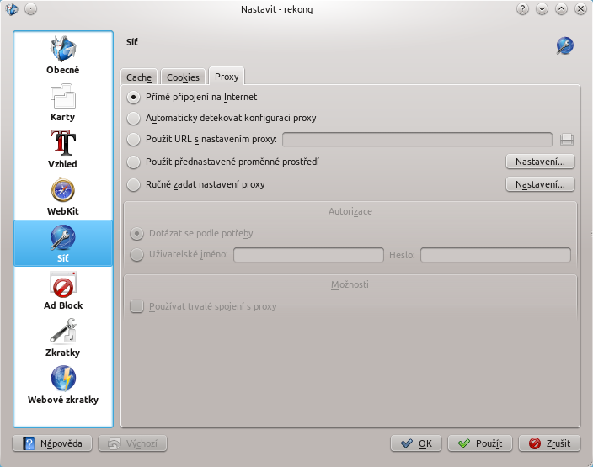
Task: Switch to the Cache tab
Action: pyautogui.click(x=139, y=77)
